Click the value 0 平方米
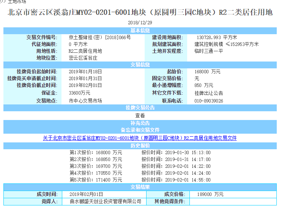 point(78,44)
